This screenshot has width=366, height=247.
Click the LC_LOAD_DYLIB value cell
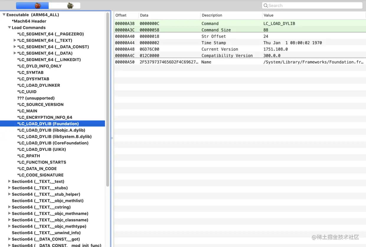click(x=279, y=24)
